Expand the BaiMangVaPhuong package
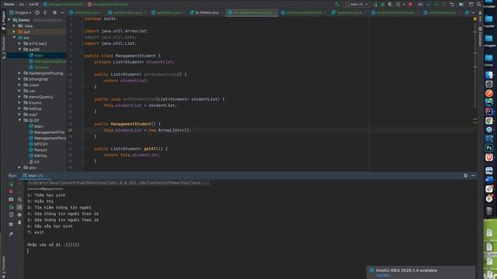This screenshot has width=497, height=279. pos(19,73)
